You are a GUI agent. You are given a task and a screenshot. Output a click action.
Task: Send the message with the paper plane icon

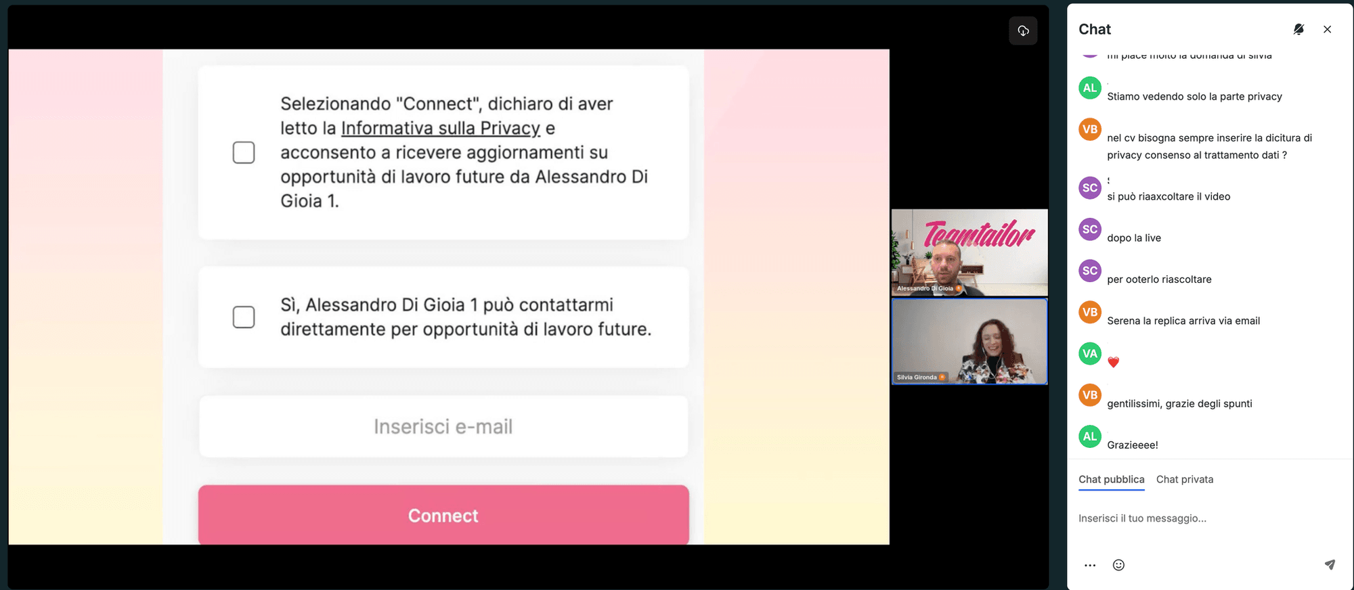pyautogui.click(x=1330, y=564)
